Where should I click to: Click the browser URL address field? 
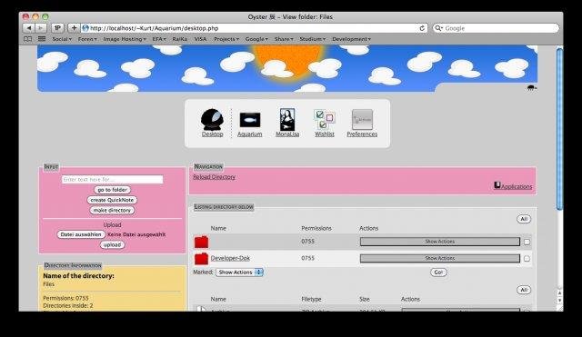point(254,28)
